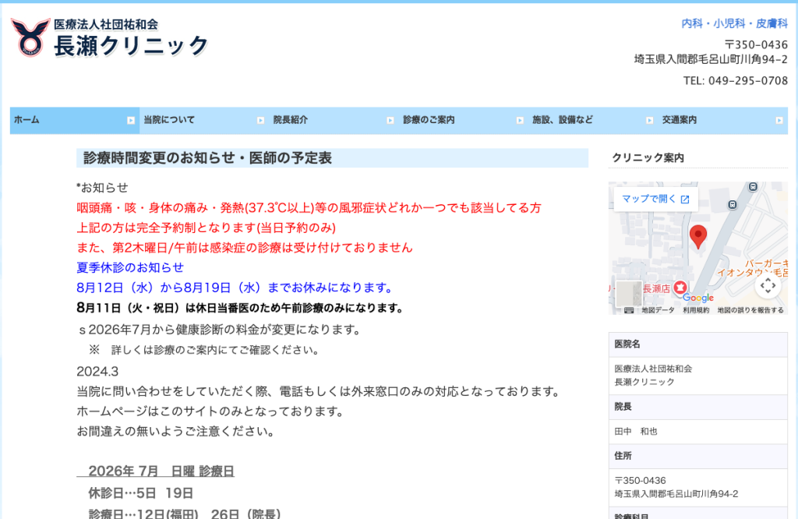Click the 田中 和也 director name
The height and width of the screenshot is (519, 798).
636,432
